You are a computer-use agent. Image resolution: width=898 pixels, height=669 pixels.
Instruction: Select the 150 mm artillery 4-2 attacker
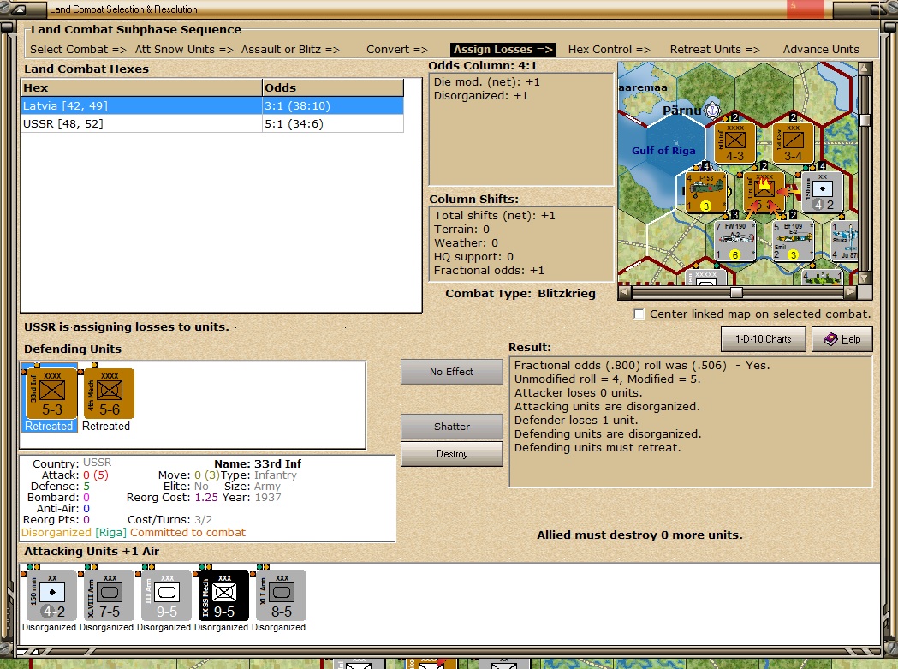click(51, 595)
